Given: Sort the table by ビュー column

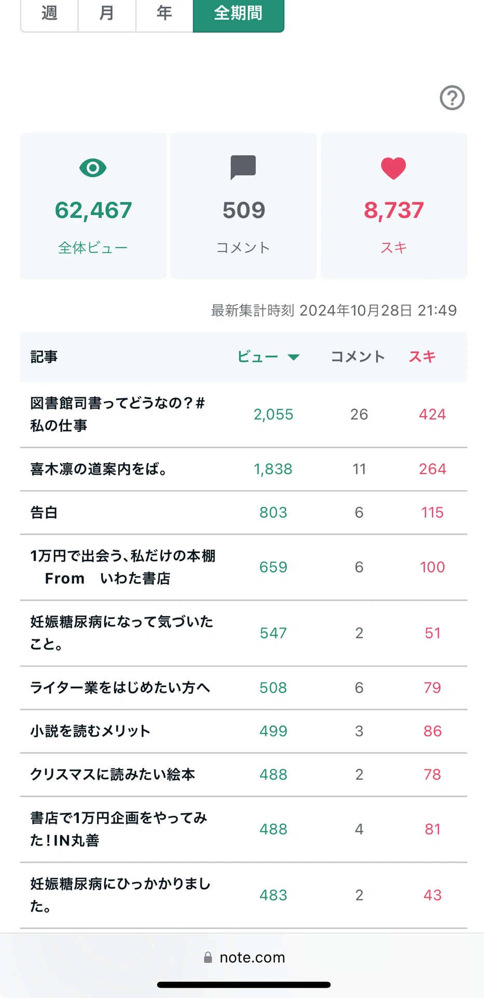Looking at the screenshot, I should coord(258,357).
